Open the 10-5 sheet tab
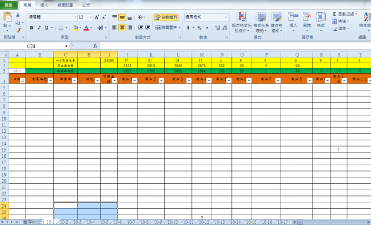Image resolution: width=371 pixels, height=225 pixels. tap(104, 222)
